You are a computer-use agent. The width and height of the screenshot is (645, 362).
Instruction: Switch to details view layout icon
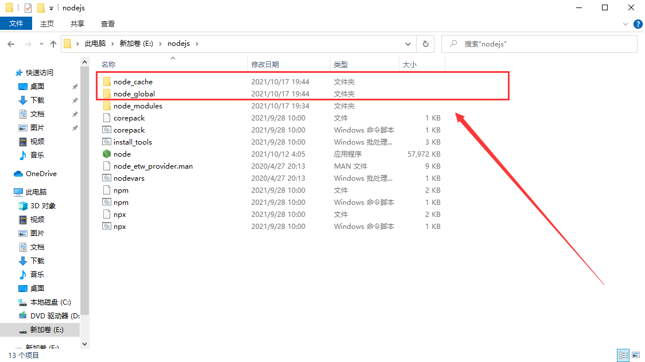624,355
